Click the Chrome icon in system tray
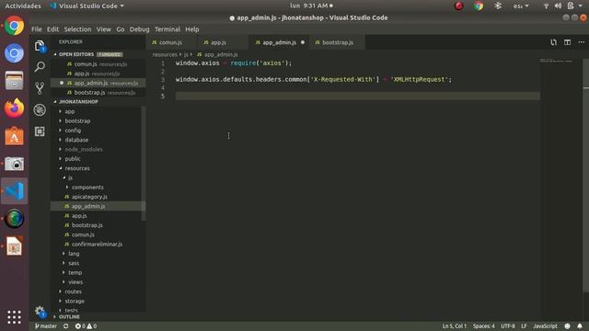The height and width of the screenshot is (331, 589). click(x=479, y=6)
